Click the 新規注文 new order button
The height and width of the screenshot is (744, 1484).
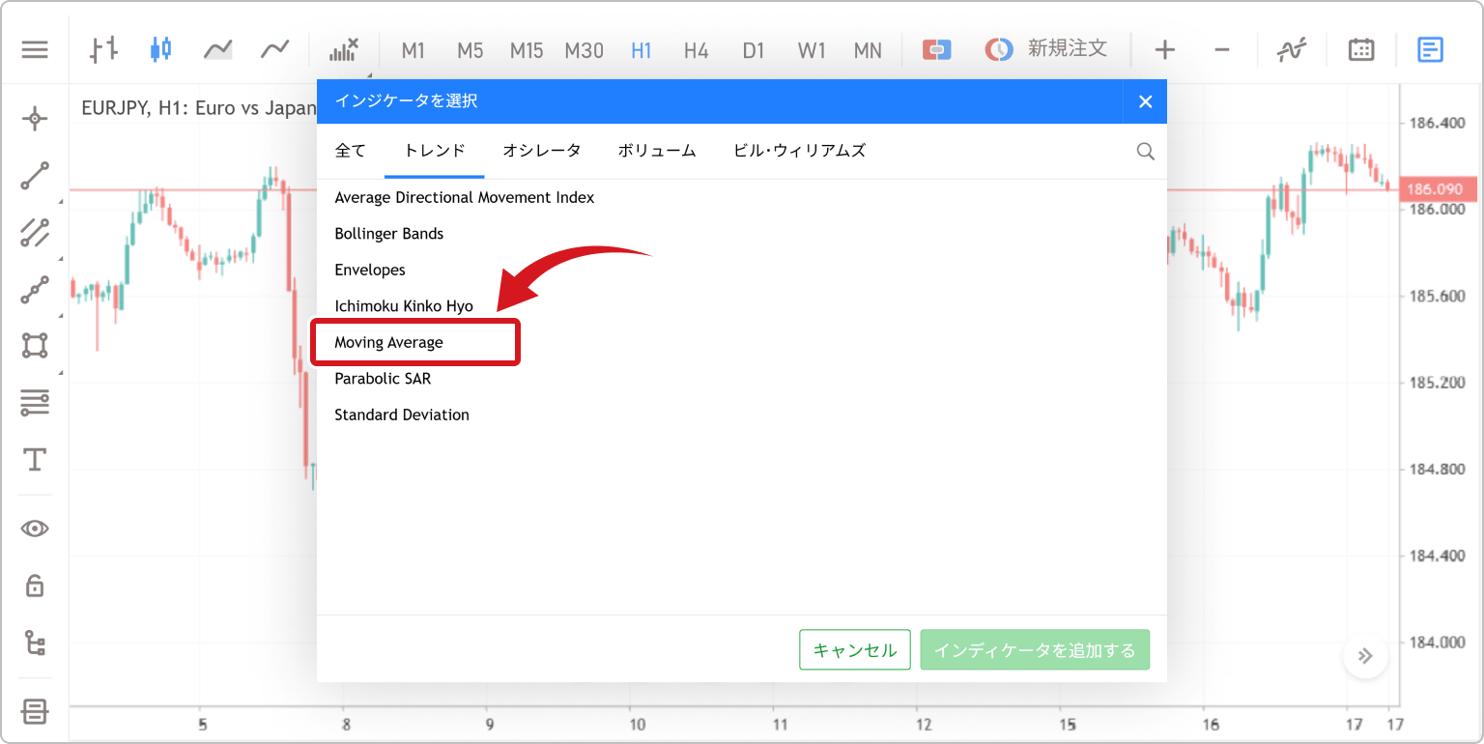[1045, 49]
